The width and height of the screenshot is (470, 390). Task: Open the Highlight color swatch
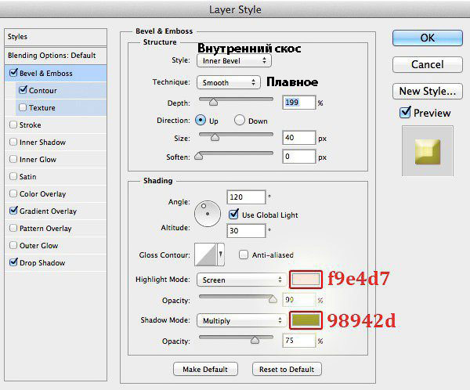[x=305, y=279]
